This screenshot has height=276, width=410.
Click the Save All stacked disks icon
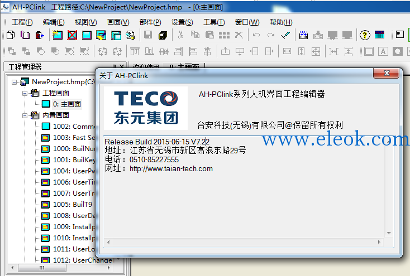163,35
